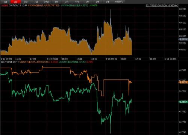The height and width of the screenshot is (135, 188).
Task: Select the highlighted 3日 range tab
Action: click(15, 2)
